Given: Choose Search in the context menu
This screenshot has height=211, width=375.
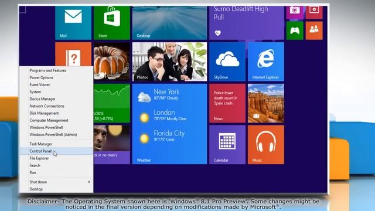Looking at the screenshot, I should point(56,165).
